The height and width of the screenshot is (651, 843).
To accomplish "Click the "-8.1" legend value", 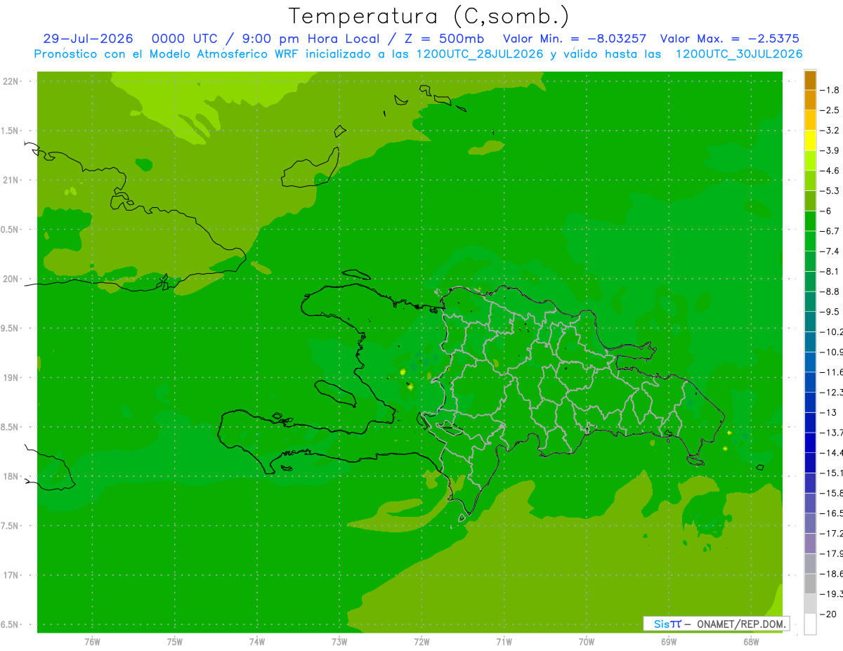I will point(830,271).
